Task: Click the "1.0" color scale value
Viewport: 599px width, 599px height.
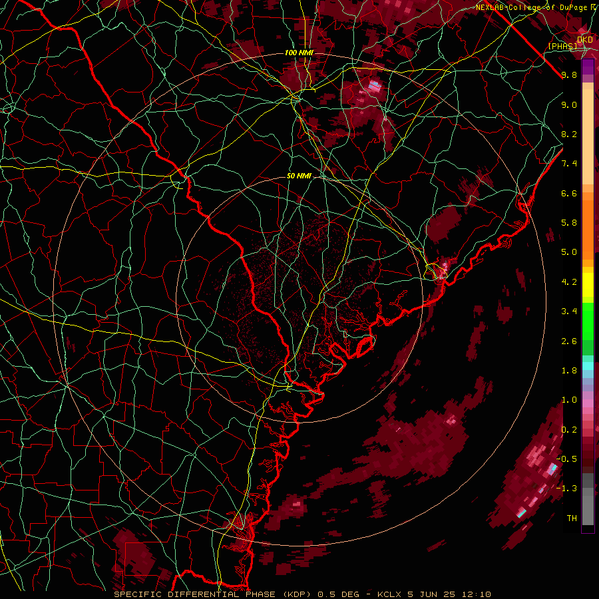Action: (x=569, y=401)
